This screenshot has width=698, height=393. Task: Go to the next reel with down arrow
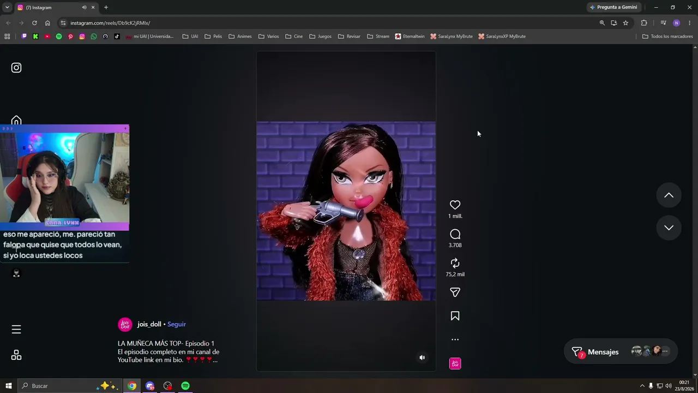click(669, 228)
